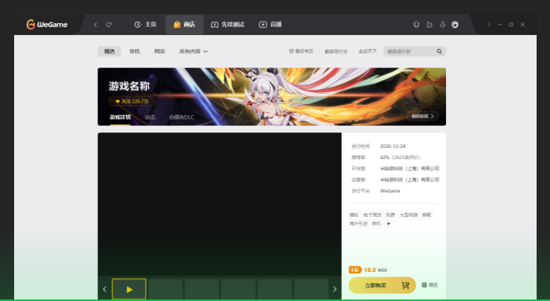Open the round user avatar
The width and height of the screenshot is (550, 301).
click(455, 25)
